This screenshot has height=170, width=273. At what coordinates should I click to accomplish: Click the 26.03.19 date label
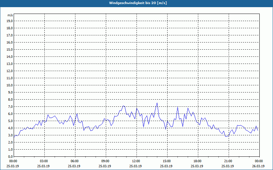tap(258, 166)
